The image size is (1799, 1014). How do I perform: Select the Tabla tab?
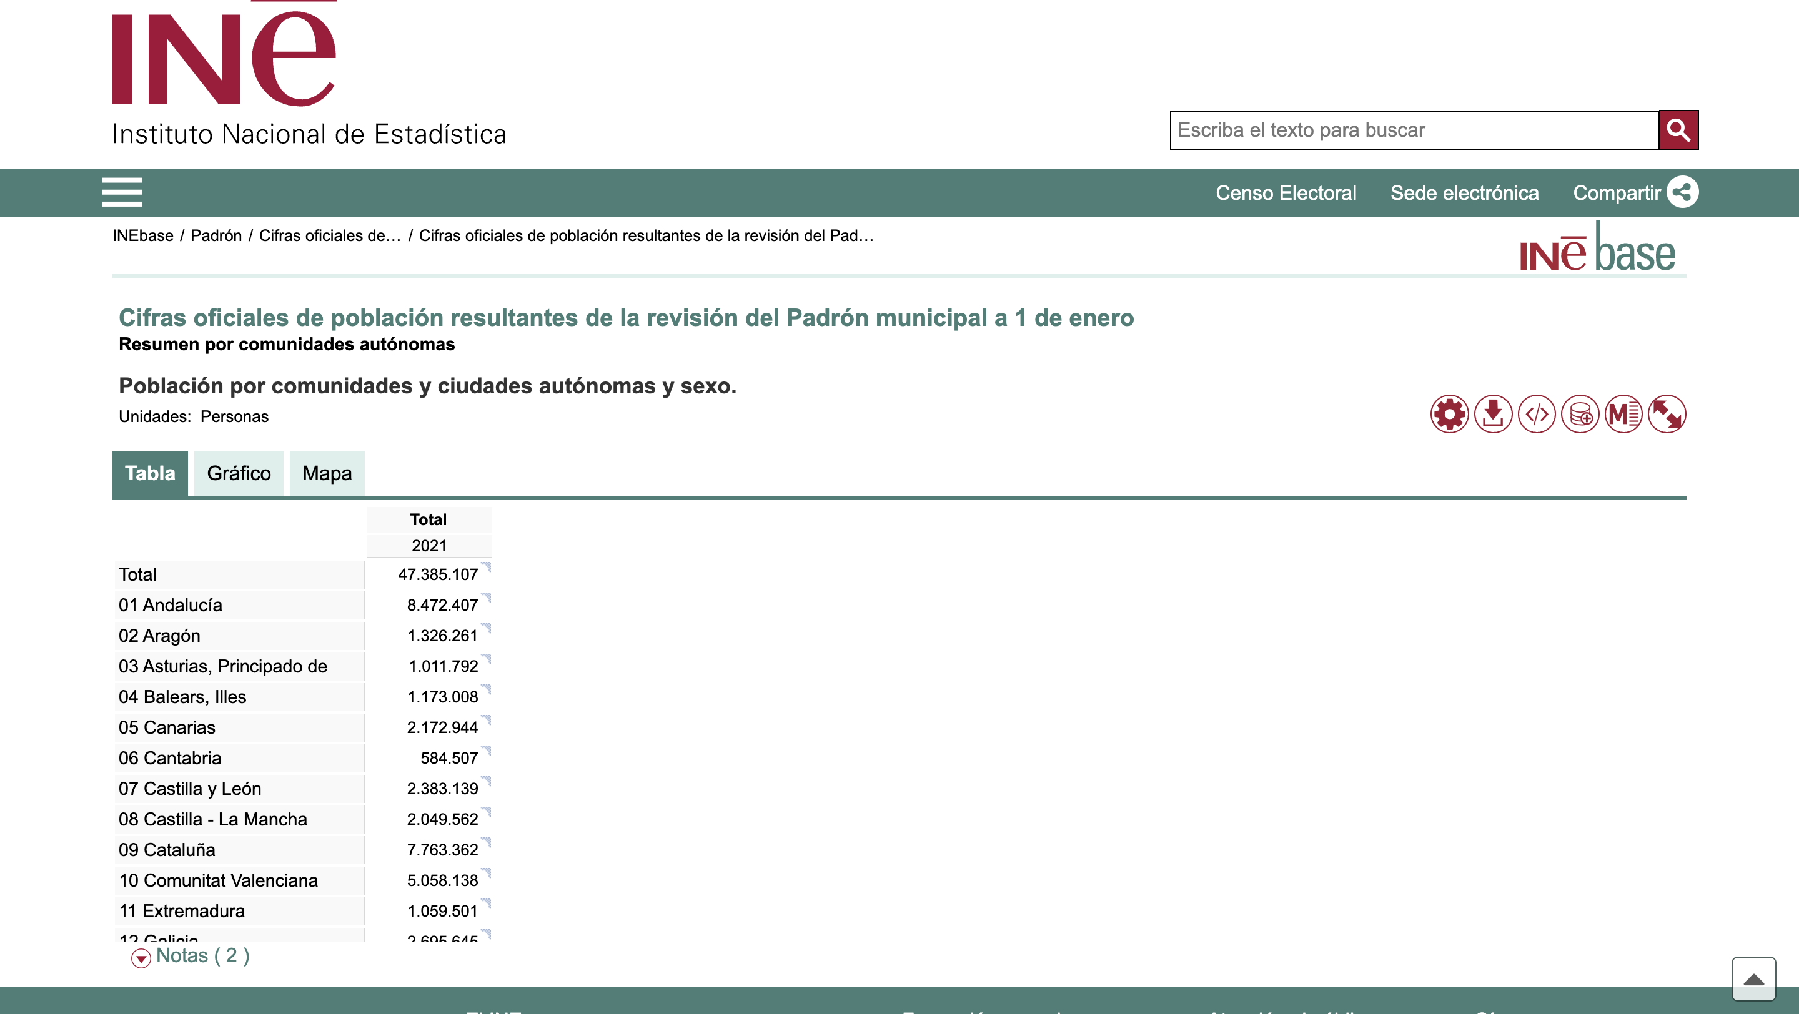(x=149, y=473)
